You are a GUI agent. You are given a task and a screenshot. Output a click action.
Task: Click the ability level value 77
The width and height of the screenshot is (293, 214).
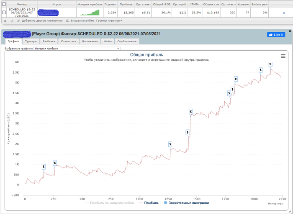point(247,13)
